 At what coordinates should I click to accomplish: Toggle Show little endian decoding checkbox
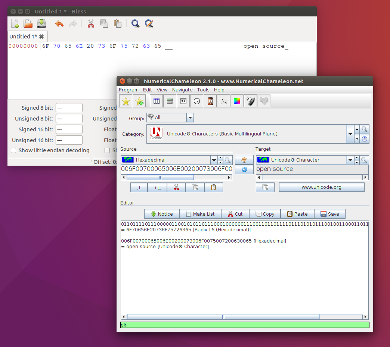click(13, 150)
